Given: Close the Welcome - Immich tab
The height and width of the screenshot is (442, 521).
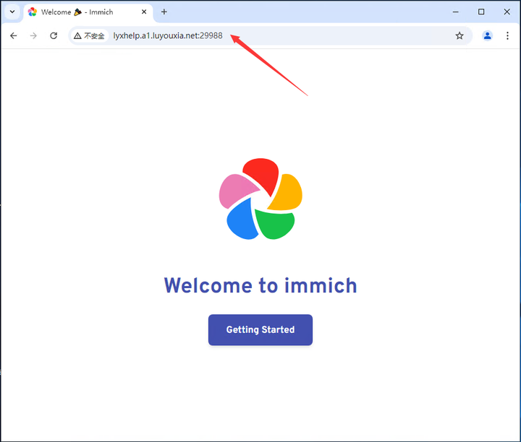Looking at the screenshot, I should pos(144,12).
